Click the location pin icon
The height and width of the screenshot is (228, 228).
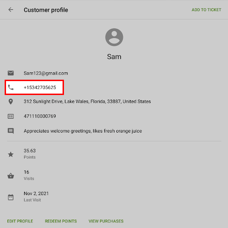11,101
